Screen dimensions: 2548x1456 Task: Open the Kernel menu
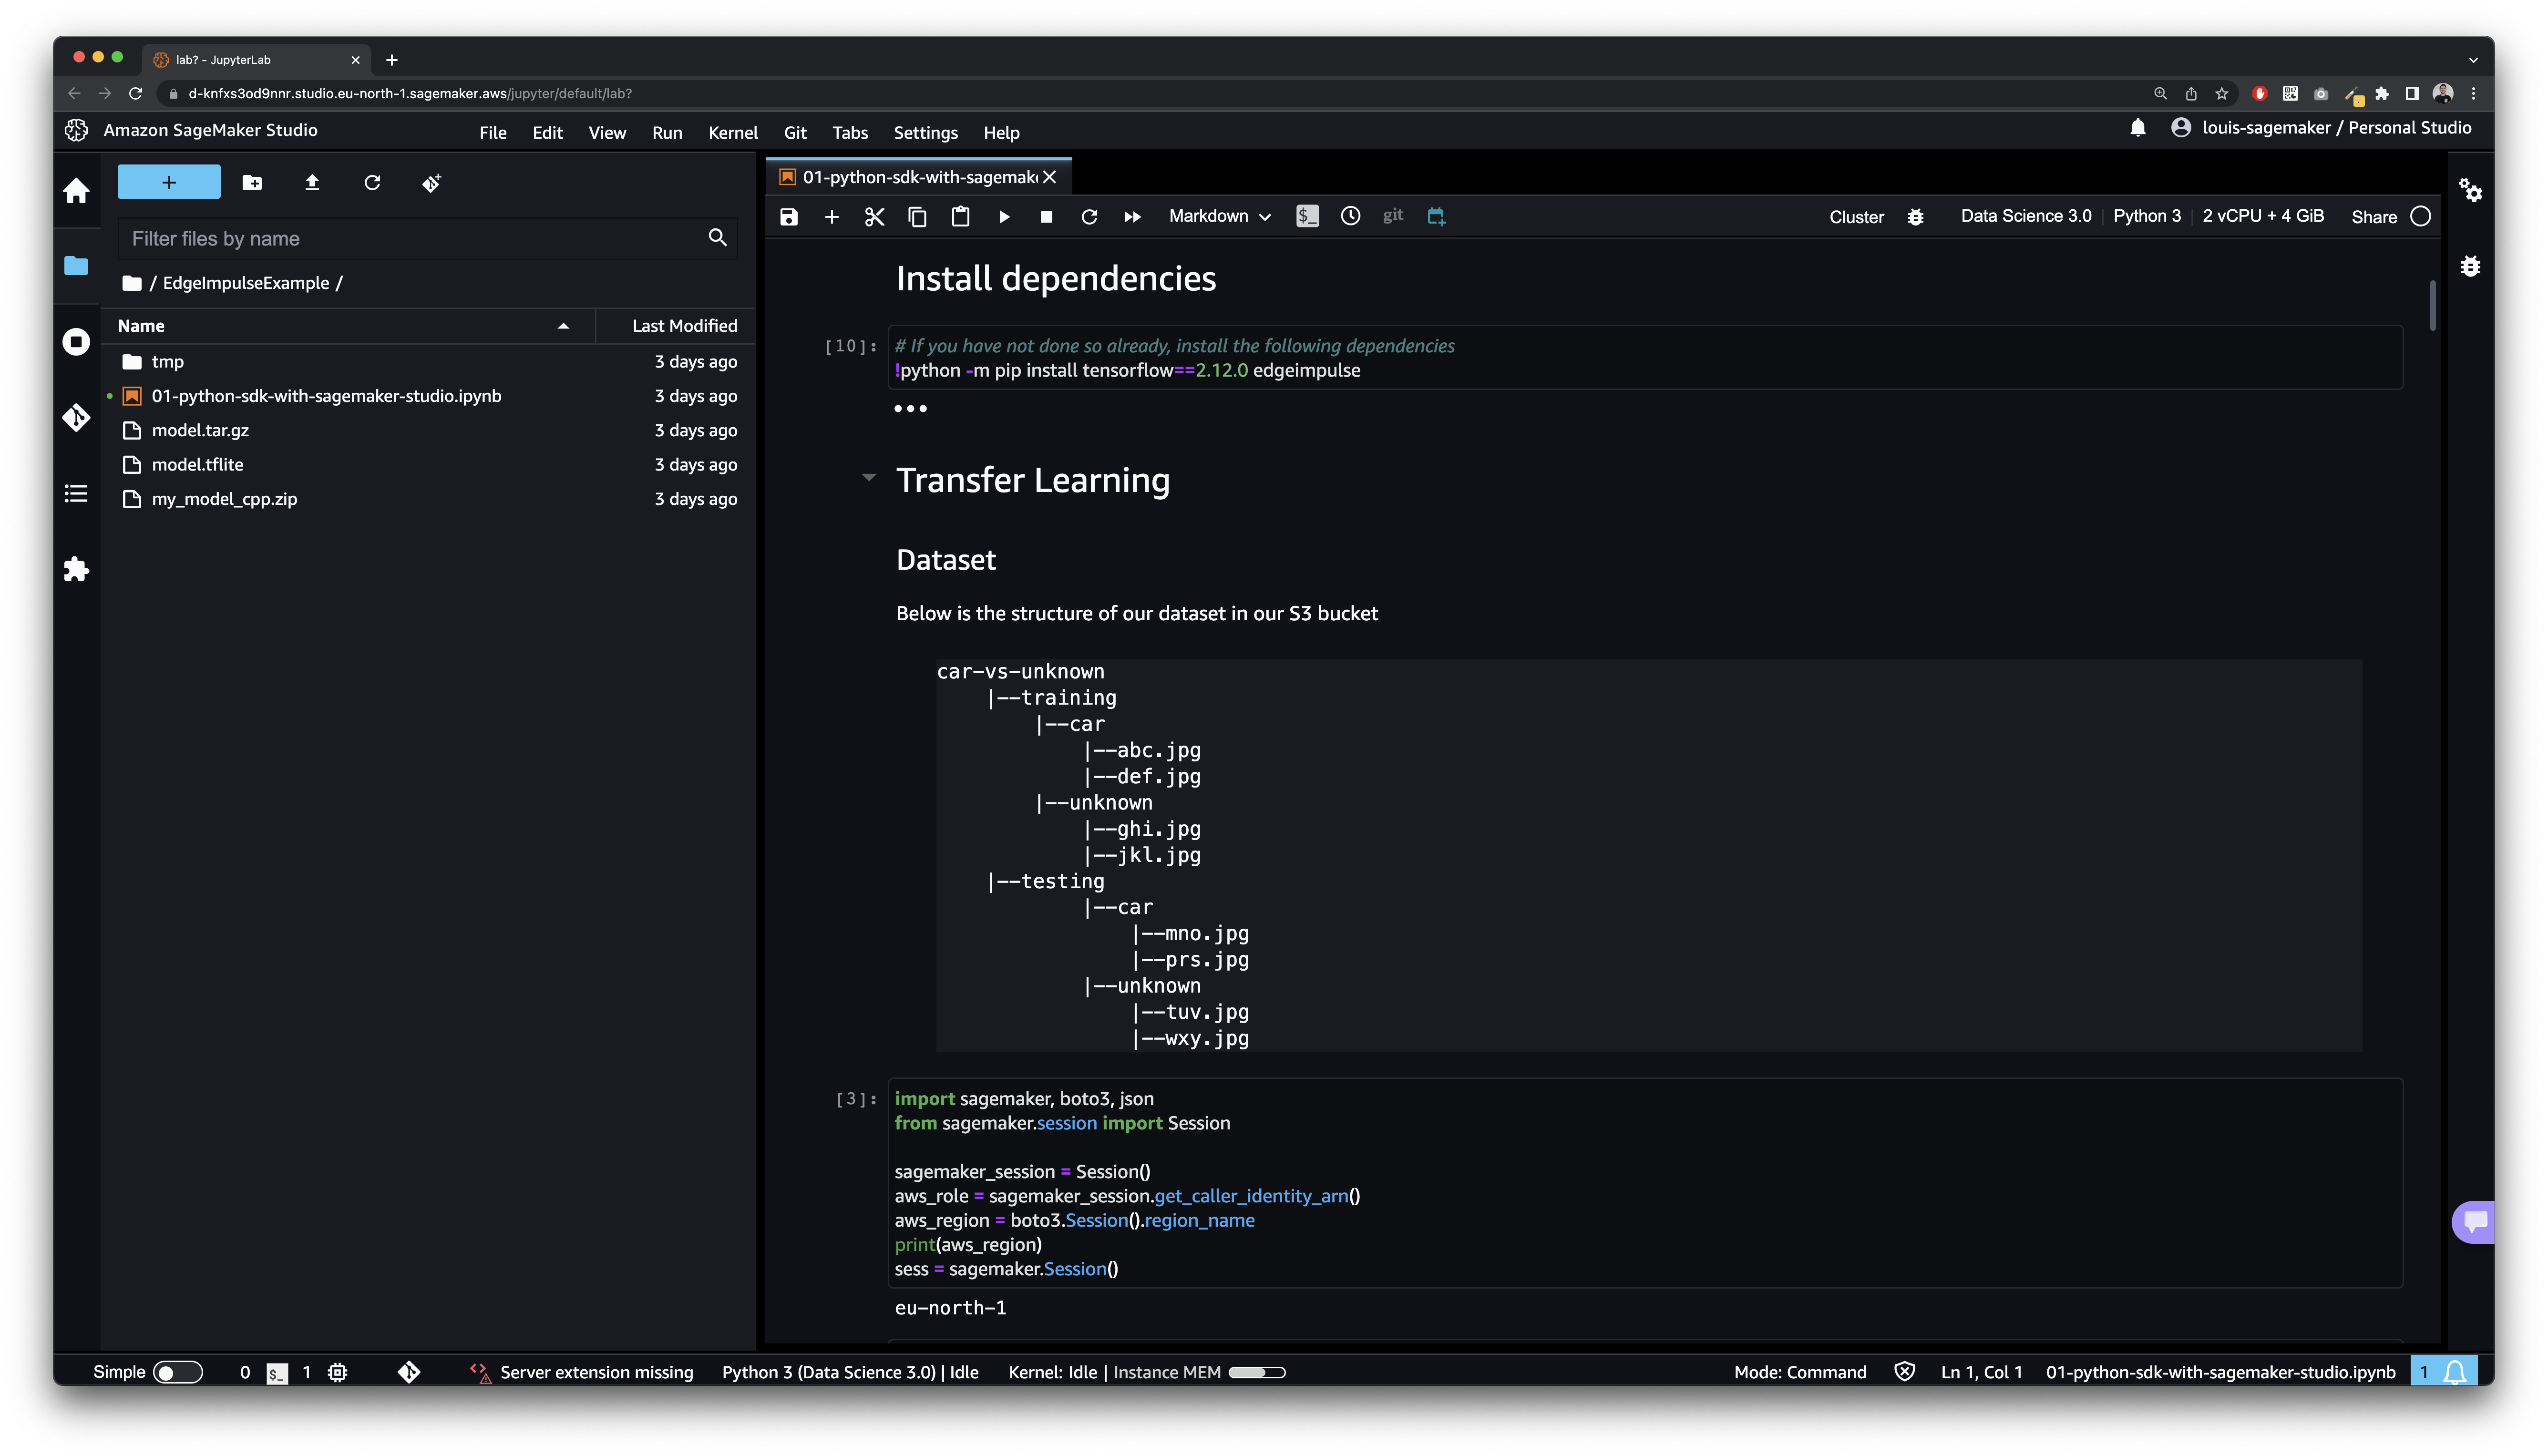point(732,133)
